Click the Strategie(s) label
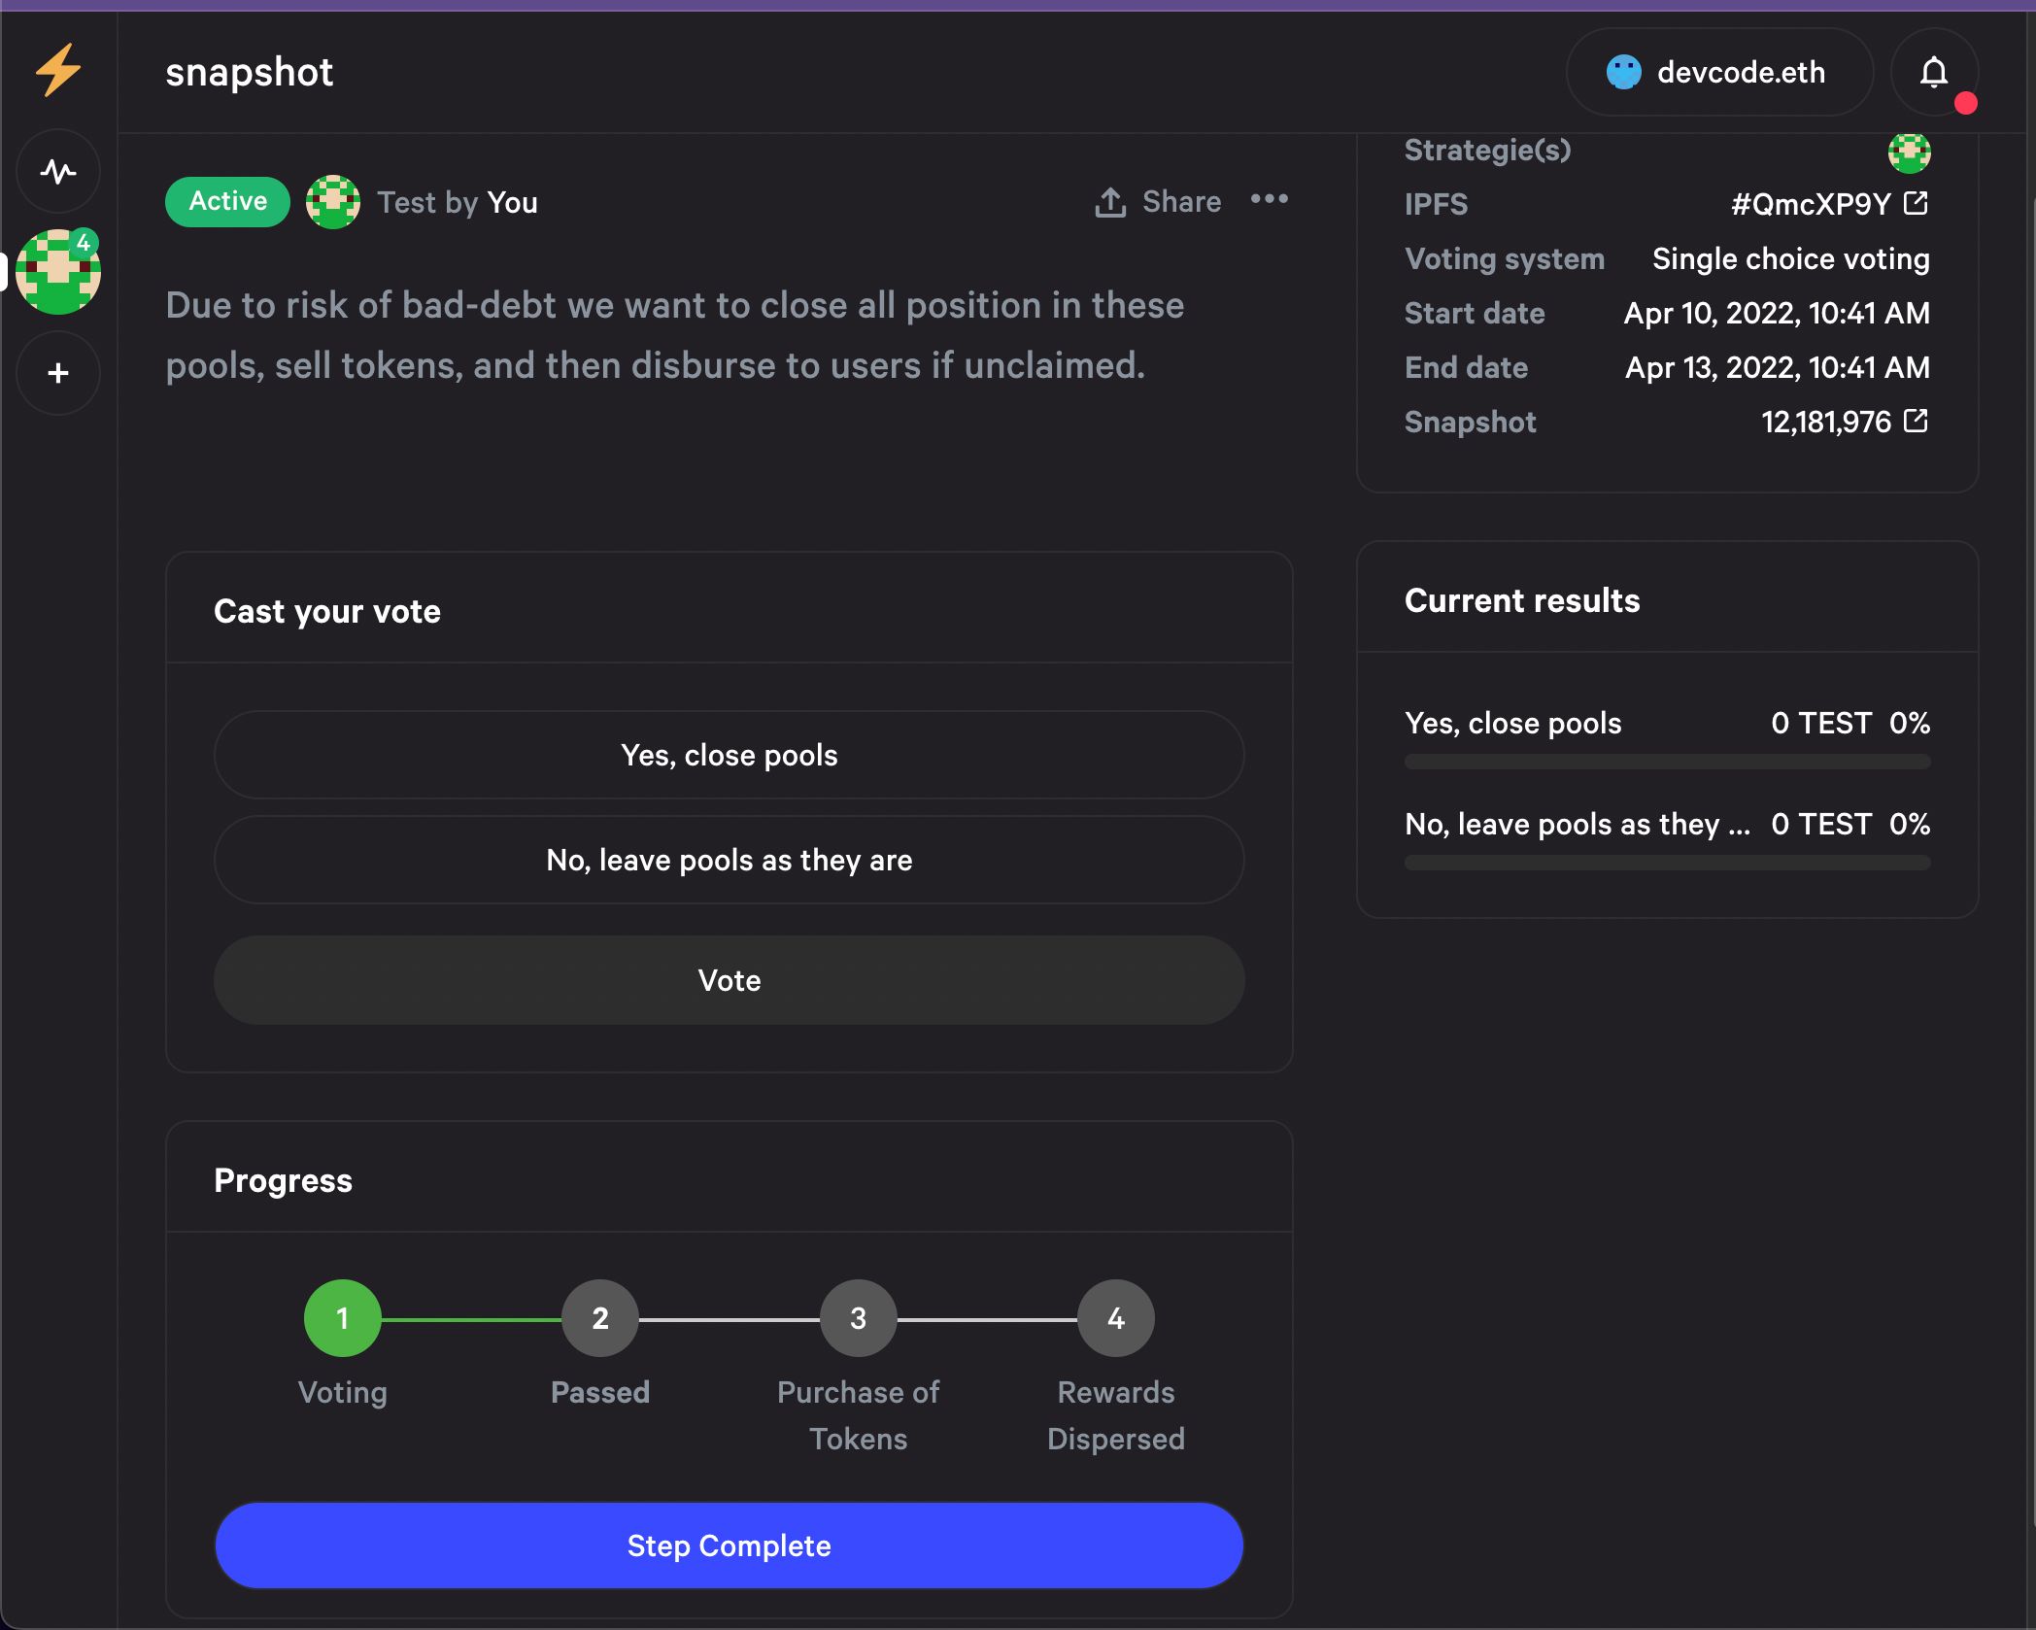Screen dimensions: 2036x1630 pyautogui.click(x=1487, y=150)
